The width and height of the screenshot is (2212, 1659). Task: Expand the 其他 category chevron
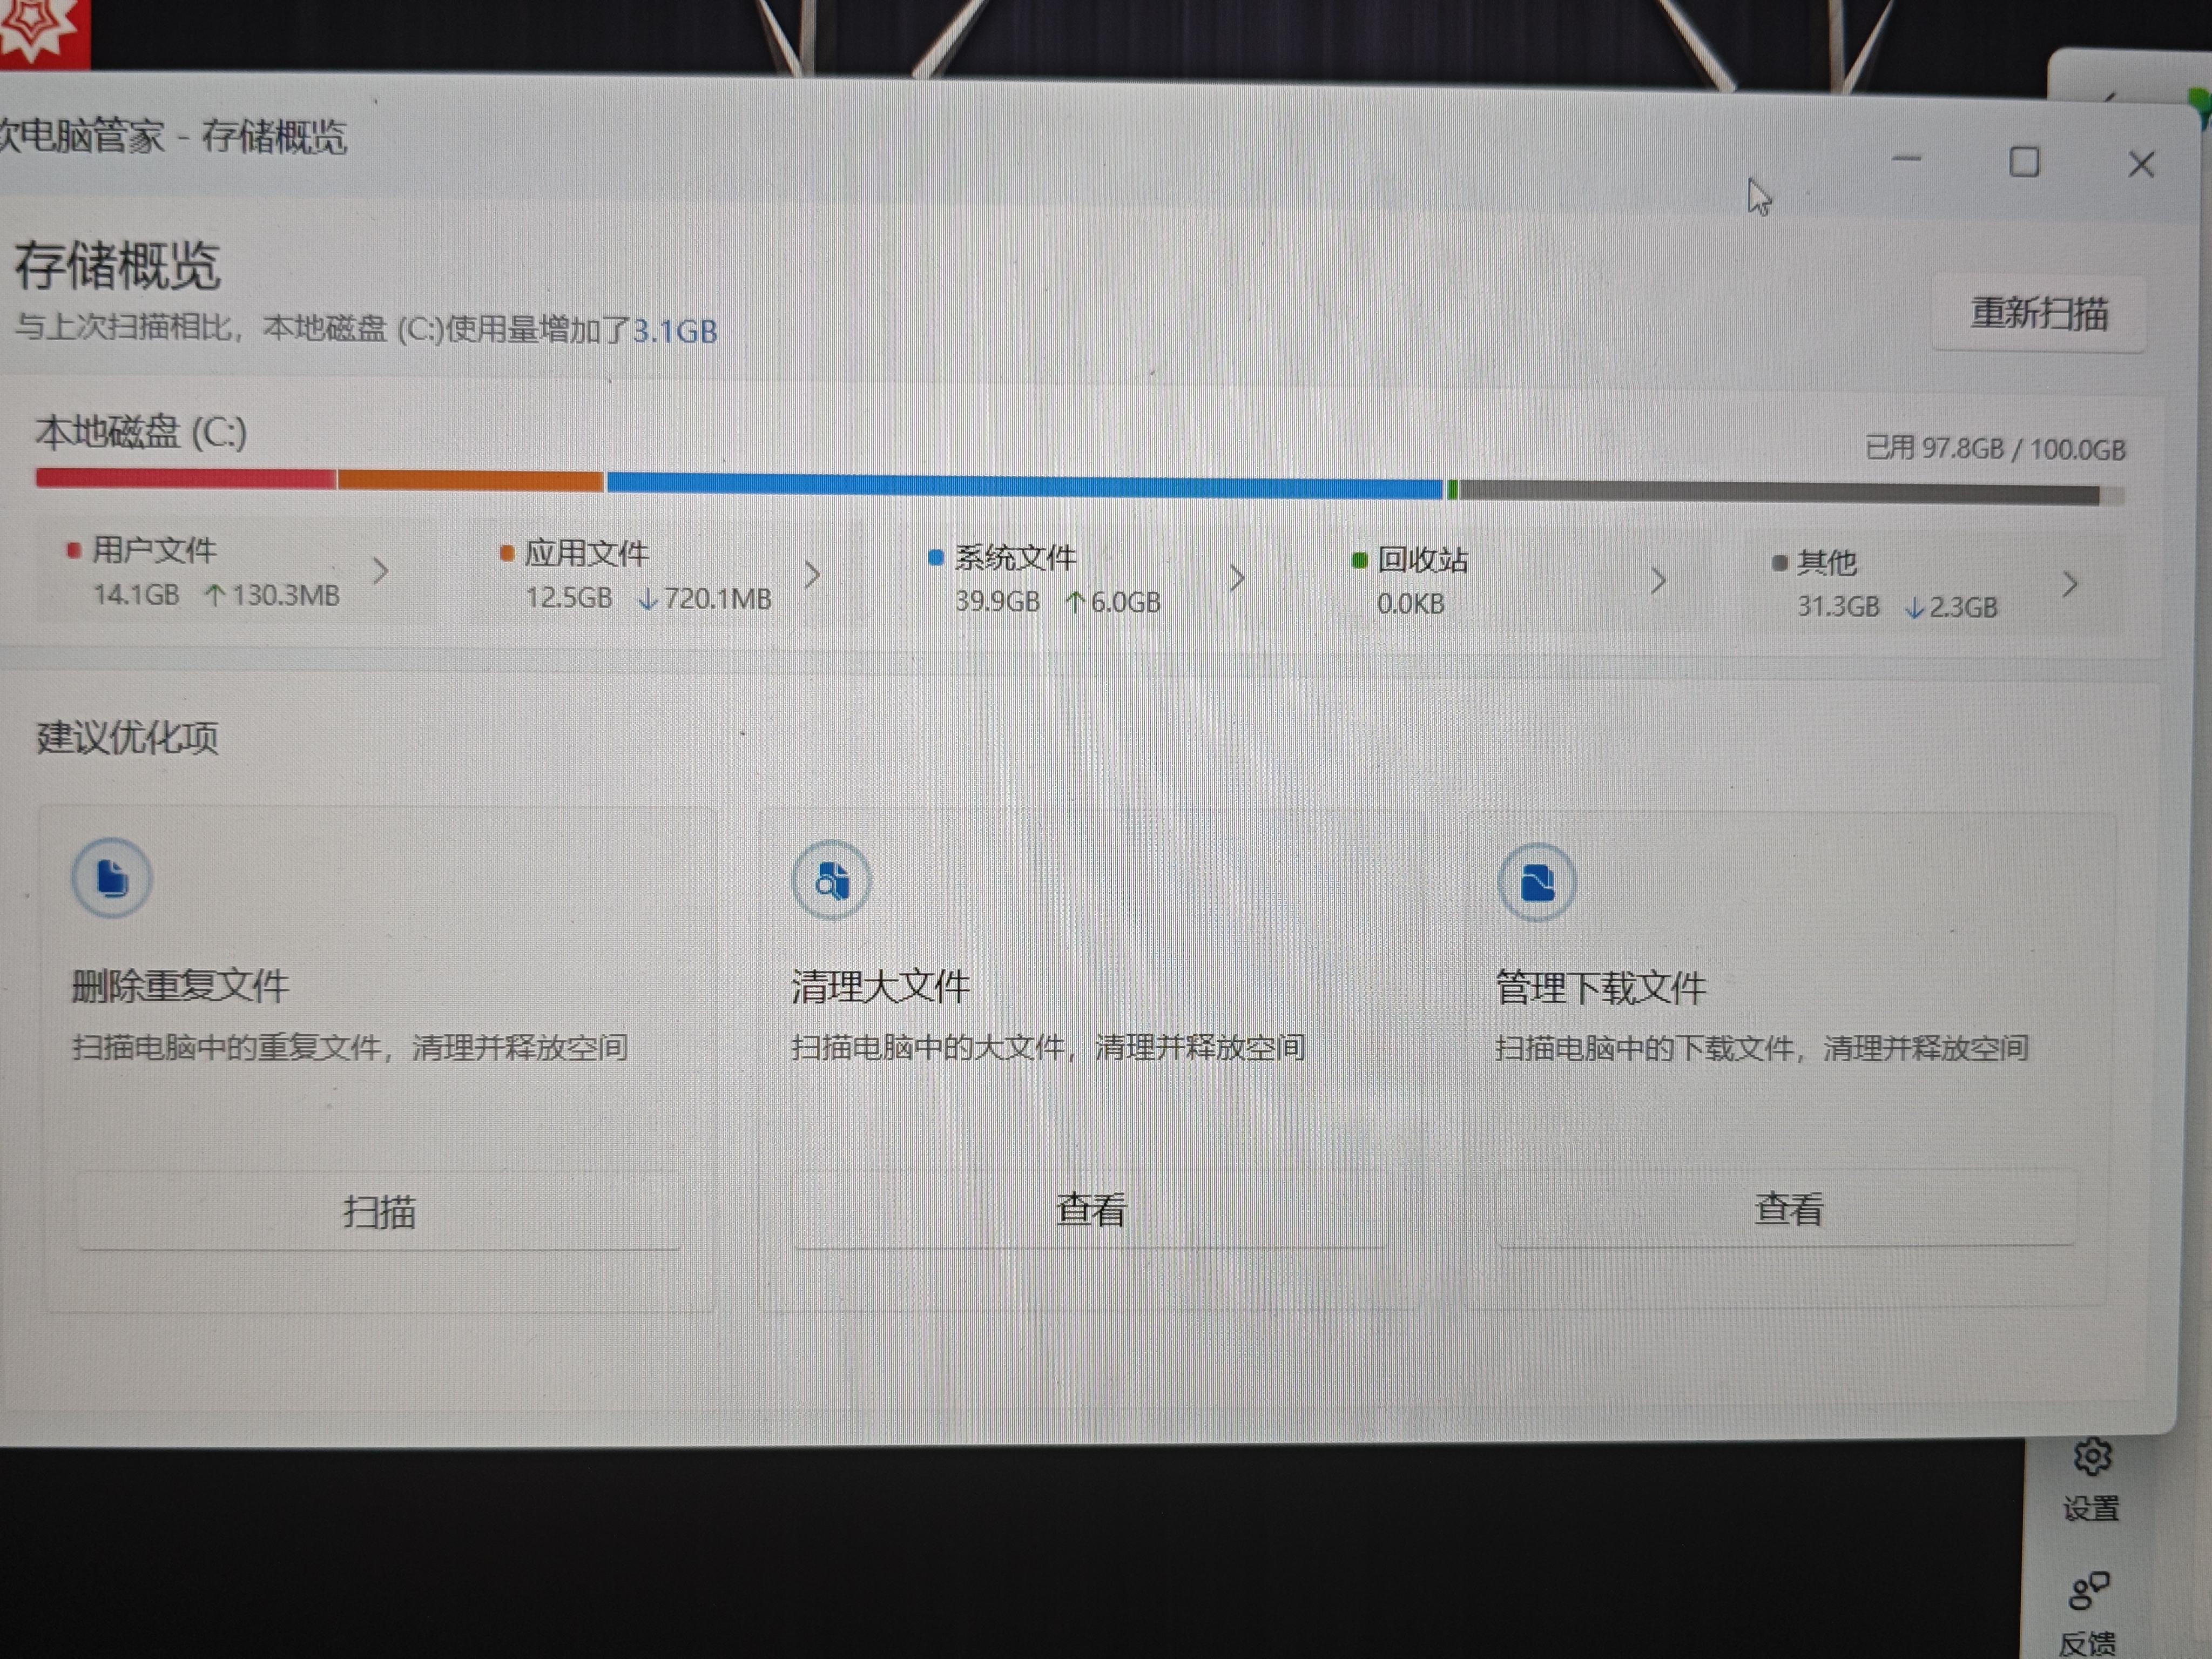[2069, 584]
